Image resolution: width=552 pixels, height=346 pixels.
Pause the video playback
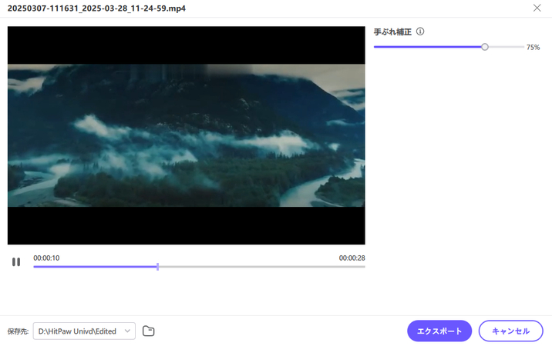(x=16, y=261)
